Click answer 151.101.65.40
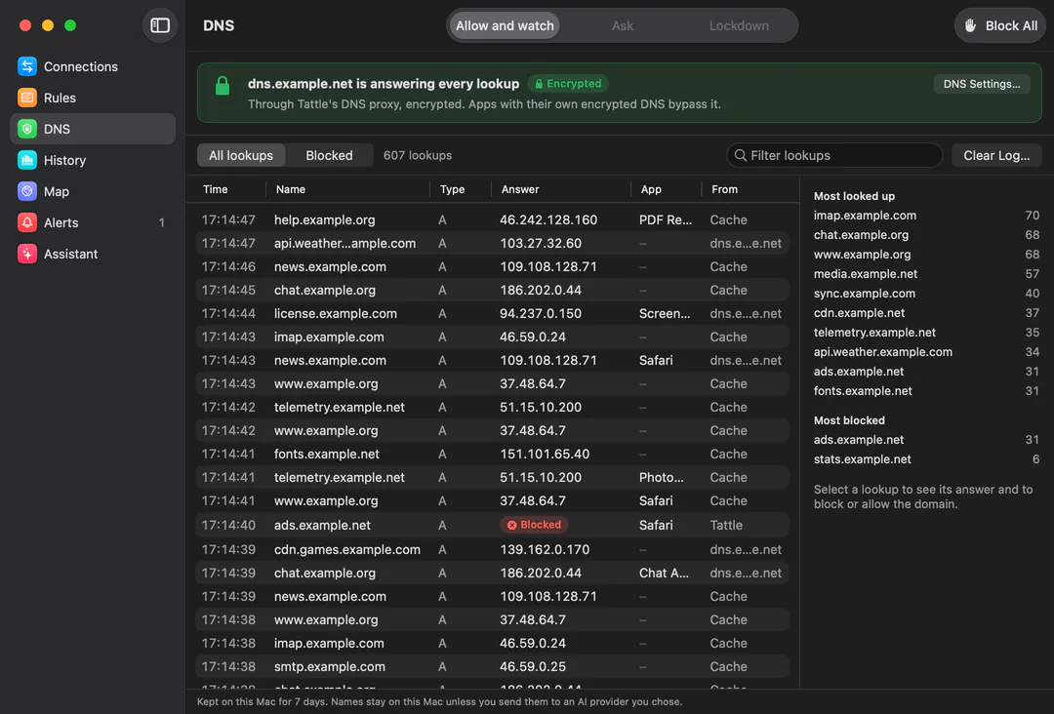 click(545, 455)
